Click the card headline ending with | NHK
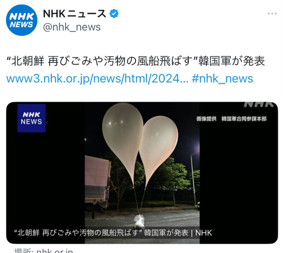Image resolution: width=284 pixels, height=253 pixels. tap(113, 233)
